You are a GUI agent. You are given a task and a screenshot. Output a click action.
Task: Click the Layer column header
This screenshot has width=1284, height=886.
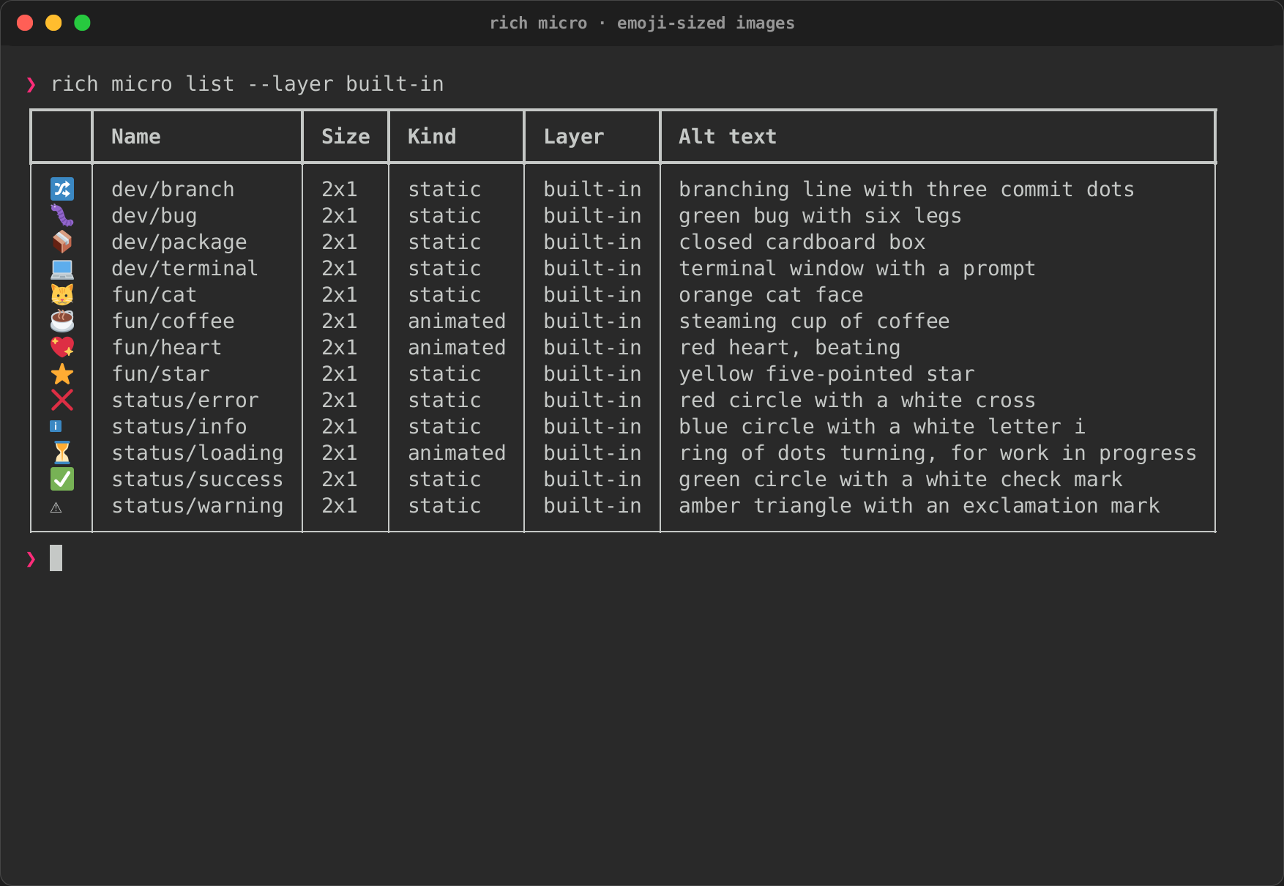574,137
